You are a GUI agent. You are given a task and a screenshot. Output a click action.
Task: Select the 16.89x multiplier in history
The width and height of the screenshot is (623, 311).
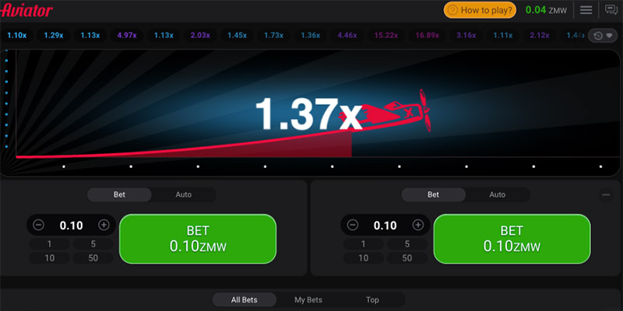428,35
